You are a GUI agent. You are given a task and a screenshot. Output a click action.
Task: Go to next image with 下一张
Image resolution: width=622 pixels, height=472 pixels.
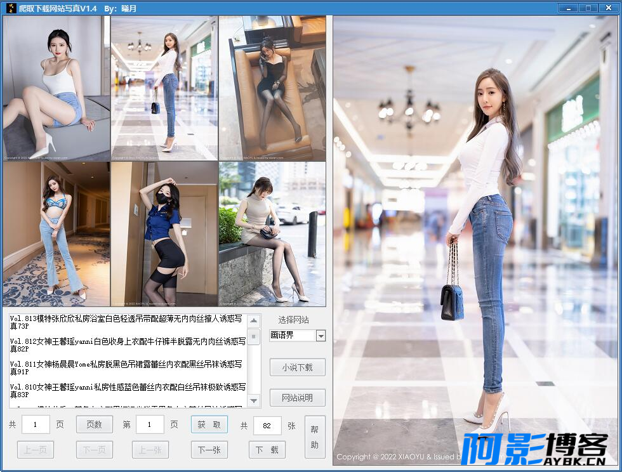[x=209, y=450]
